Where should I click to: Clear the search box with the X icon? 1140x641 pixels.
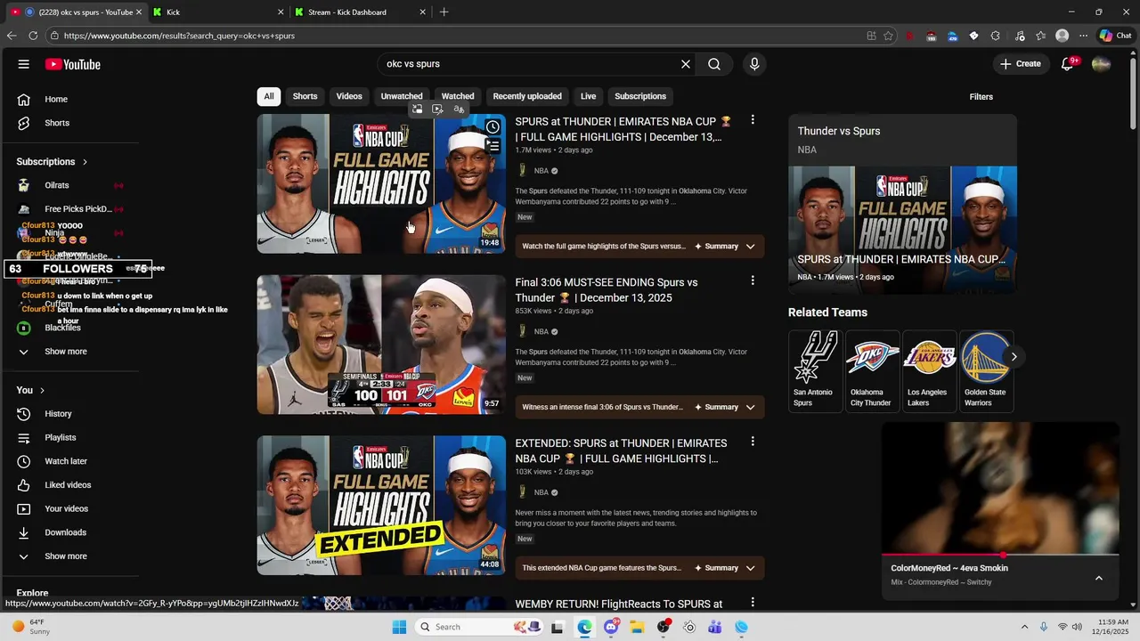click(686, 64)
